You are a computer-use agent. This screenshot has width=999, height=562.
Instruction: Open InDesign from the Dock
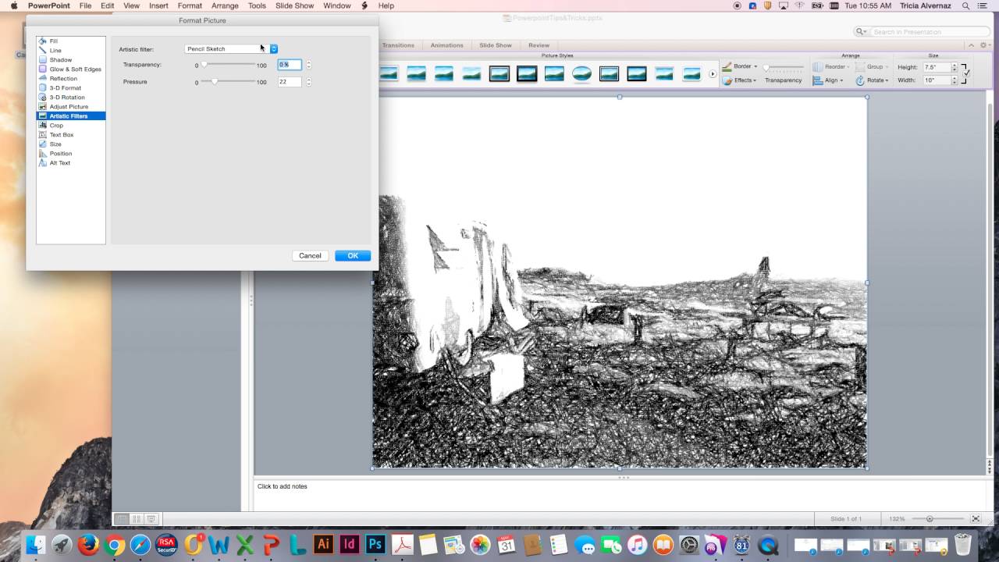(350, 544)
